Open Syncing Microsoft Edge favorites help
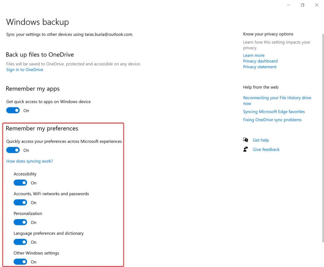The image size is (324, 267). [274, 112]
